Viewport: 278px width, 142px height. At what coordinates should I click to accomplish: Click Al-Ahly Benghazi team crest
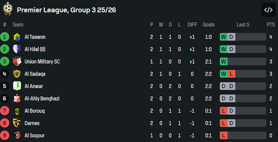17,98
